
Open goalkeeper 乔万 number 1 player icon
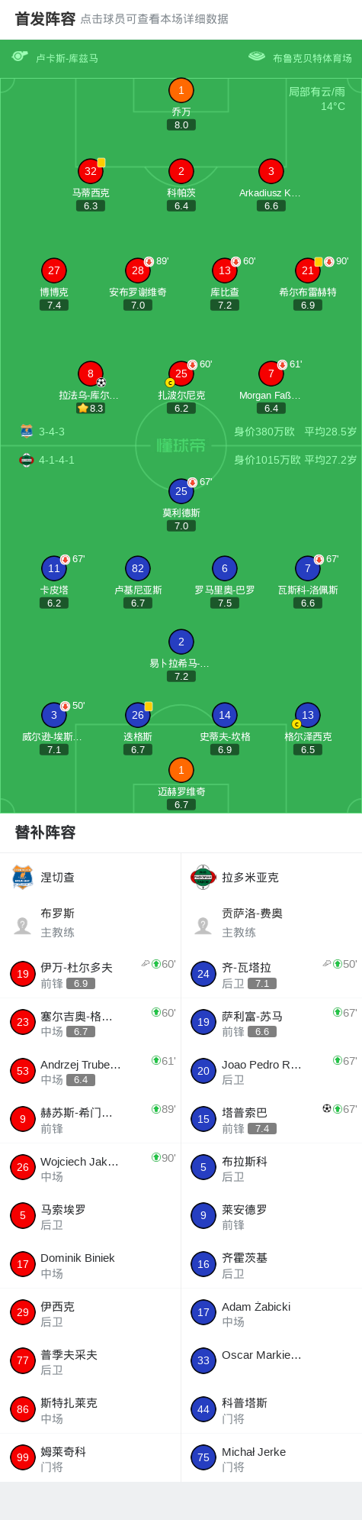coord(181,90)
